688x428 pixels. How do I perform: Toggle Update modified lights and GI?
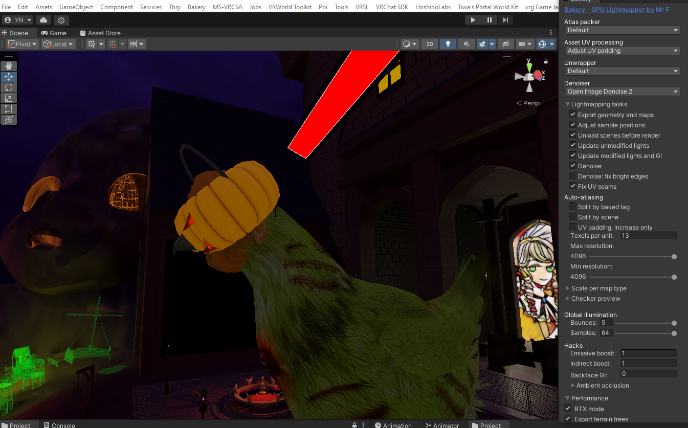(573, 155)
